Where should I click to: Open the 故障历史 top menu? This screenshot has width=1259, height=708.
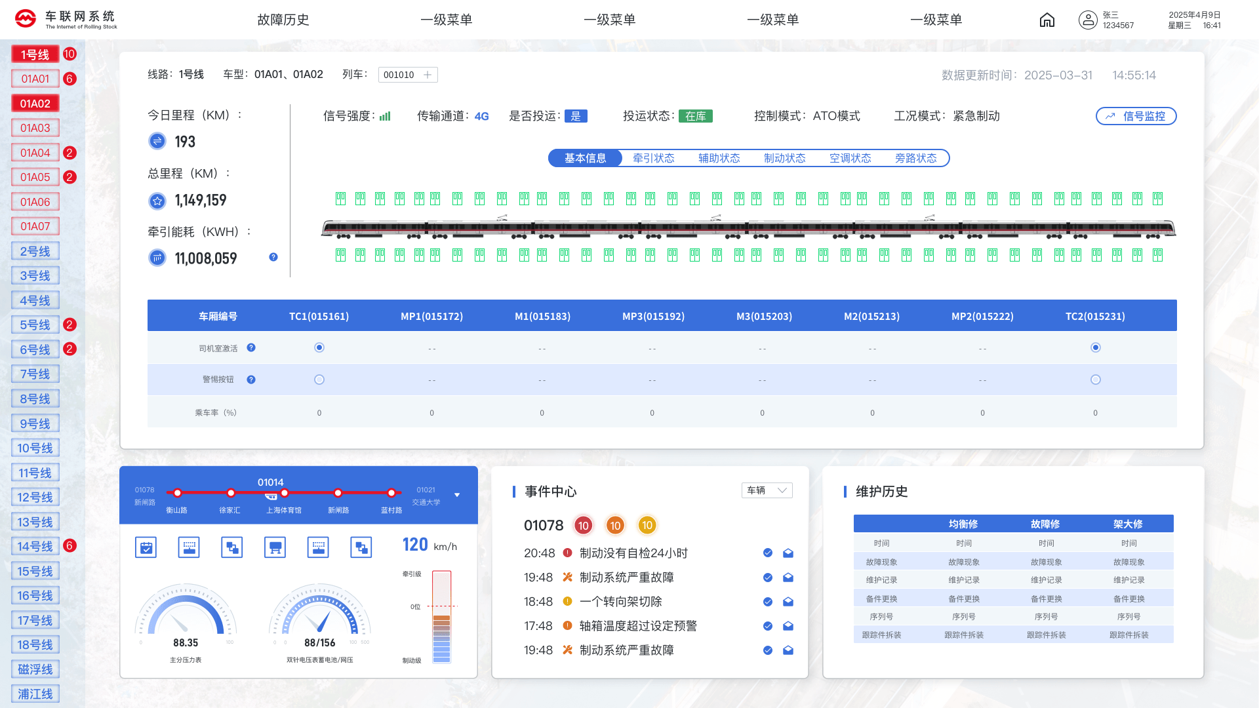283,20
